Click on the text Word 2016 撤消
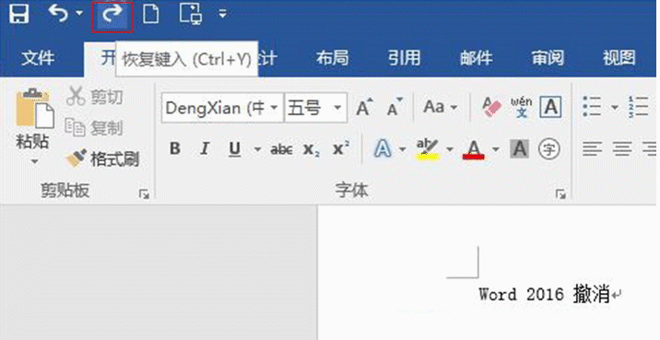The image size is (660, 340). click(544, 294)
